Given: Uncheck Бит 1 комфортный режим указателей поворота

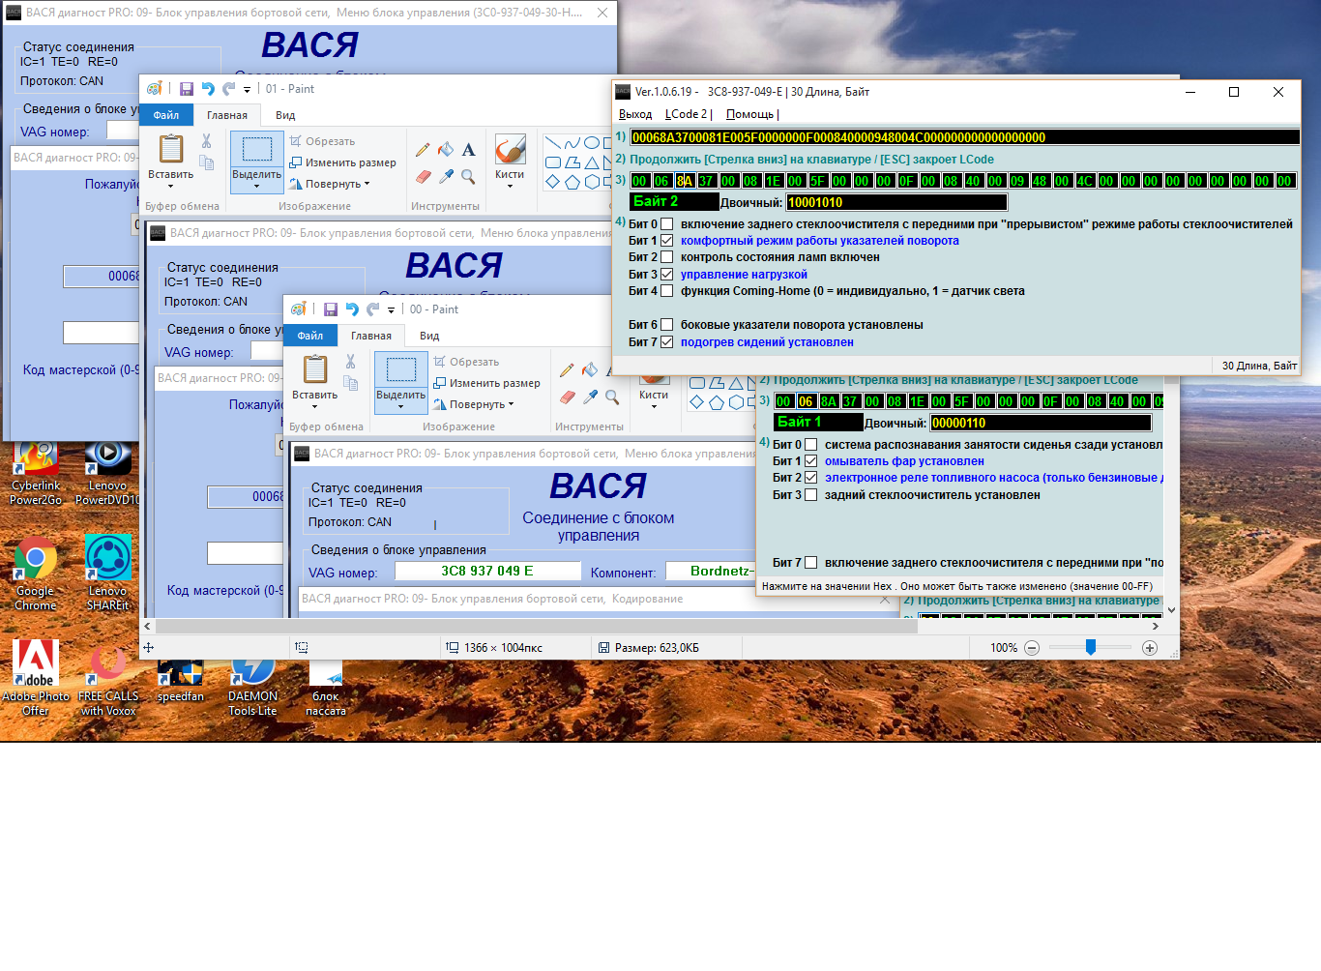Looking at the screenshot, I should (x=666, y=241).
